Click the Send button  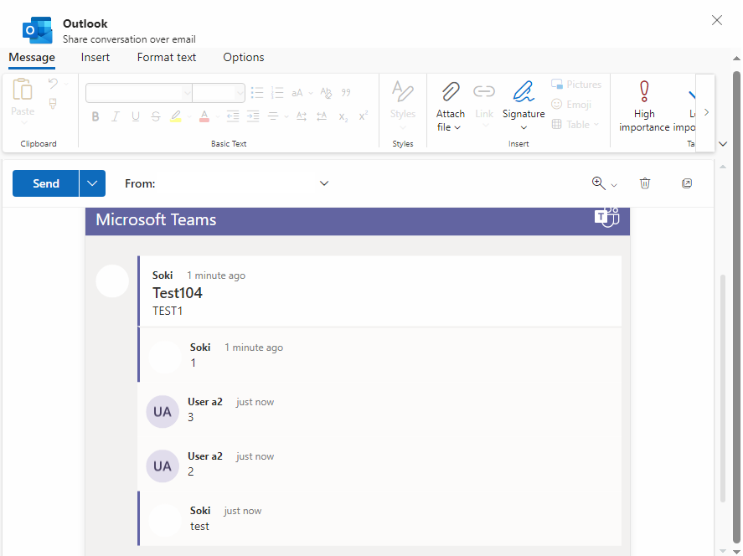click(x=45, y=183)
